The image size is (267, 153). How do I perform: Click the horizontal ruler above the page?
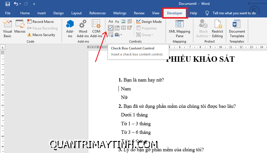pyautogui.click(x=176, y=47)
